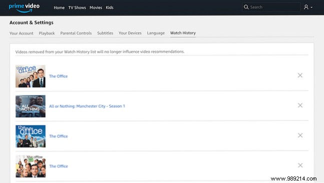This screenshot has height=183, width=324.
Task: Switch to the Your Account tab
Action: (x=22, y=33)
